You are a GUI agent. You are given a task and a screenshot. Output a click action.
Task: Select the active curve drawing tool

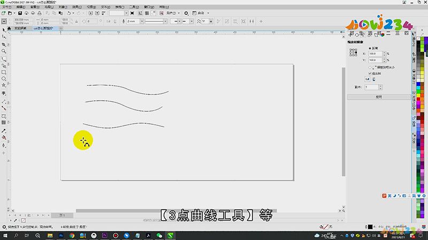coord(4,59)
